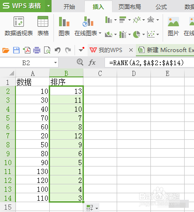Screen dimensions: 194x212
Task: Insert a radar chart icon
Action: [151, 20]
